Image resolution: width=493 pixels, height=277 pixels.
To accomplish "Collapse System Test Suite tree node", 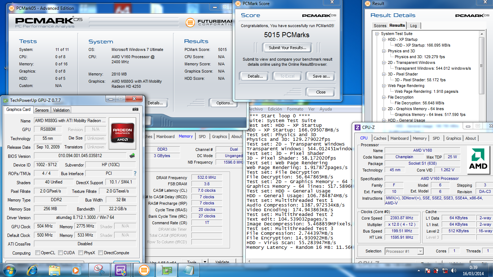I will (377, 34).
